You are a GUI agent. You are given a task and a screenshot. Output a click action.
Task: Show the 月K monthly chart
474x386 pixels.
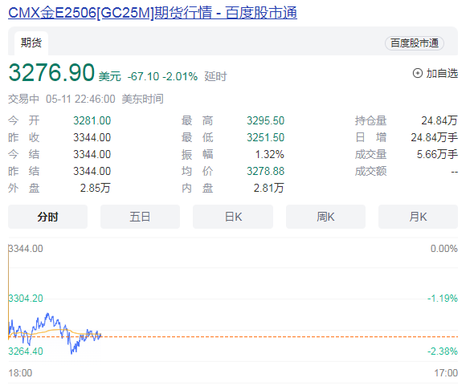pyautogui.click(x=418, y=217)
